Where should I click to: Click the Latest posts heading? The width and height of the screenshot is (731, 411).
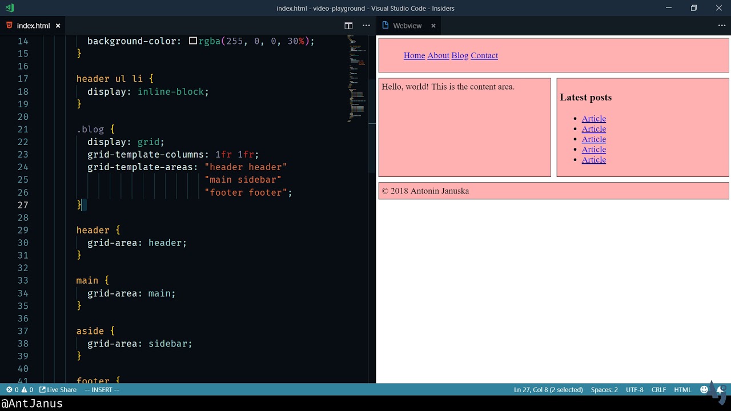(585, 97)
